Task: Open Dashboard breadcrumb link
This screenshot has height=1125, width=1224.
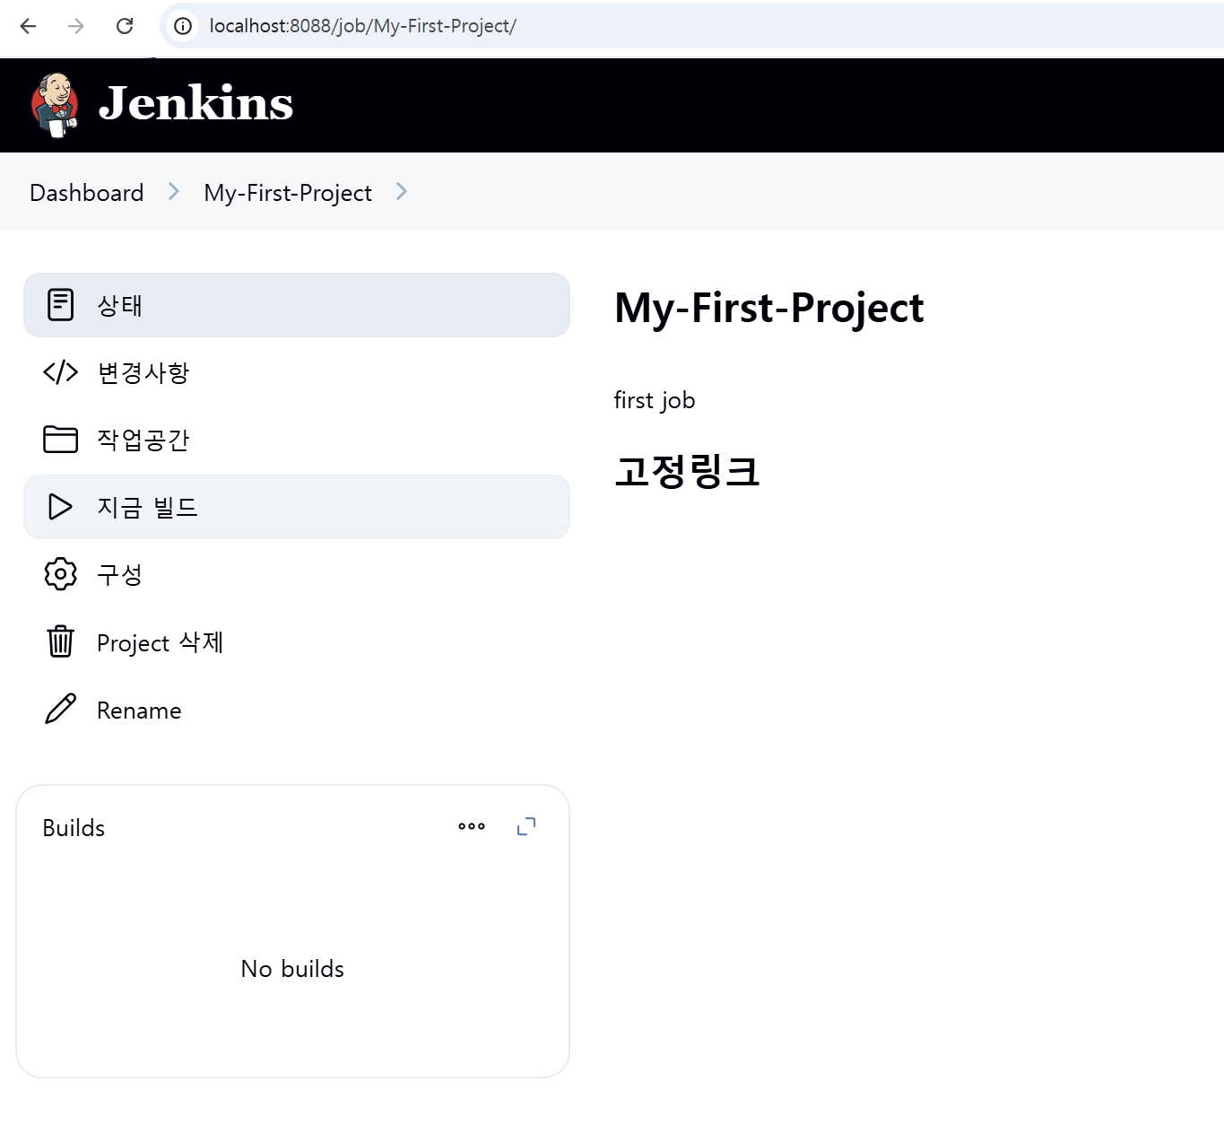Action: (x=86, y=192)
